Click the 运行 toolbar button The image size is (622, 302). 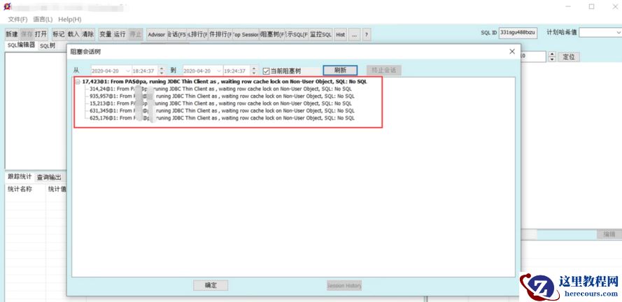[120, 34]
